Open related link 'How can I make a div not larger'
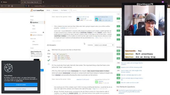The image size is (170, 95). 132,64
